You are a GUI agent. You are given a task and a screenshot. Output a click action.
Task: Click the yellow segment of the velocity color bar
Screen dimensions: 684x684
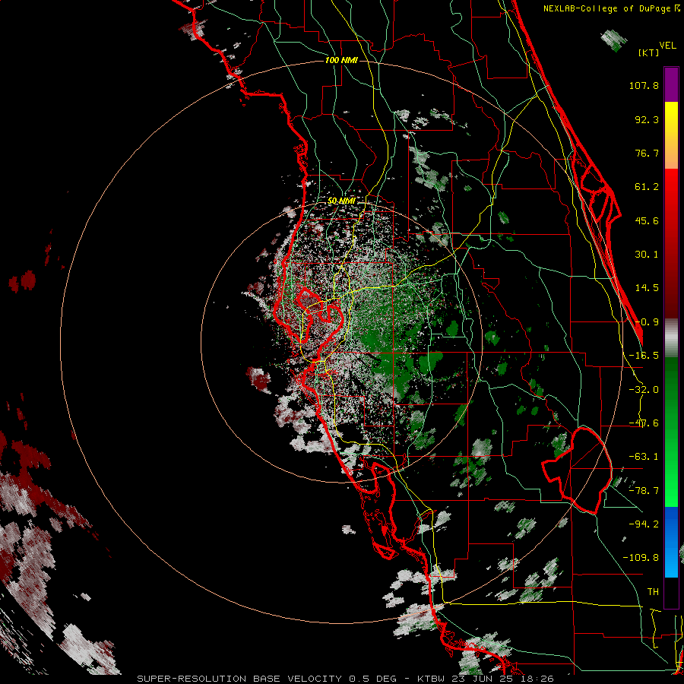tap(671, 118)
